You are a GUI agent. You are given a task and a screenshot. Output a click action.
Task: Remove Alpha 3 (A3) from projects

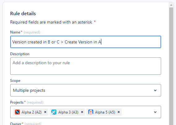click(82, 112)
